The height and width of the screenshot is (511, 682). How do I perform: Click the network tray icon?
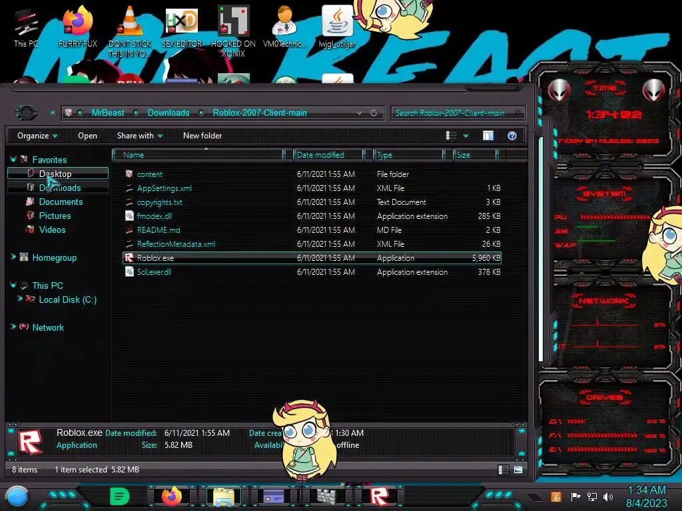tap(591, 496)
